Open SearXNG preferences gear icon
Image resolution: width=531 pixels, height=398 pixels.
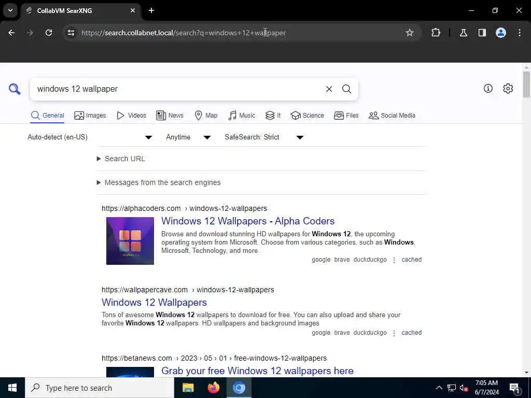(x=508, y=88)
